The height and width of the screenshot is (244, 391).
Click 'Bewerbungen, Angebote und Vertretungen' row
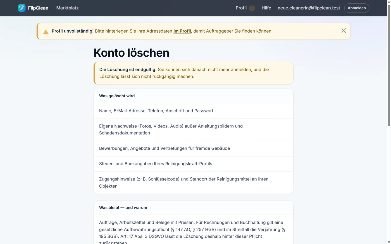coord(193,148)
